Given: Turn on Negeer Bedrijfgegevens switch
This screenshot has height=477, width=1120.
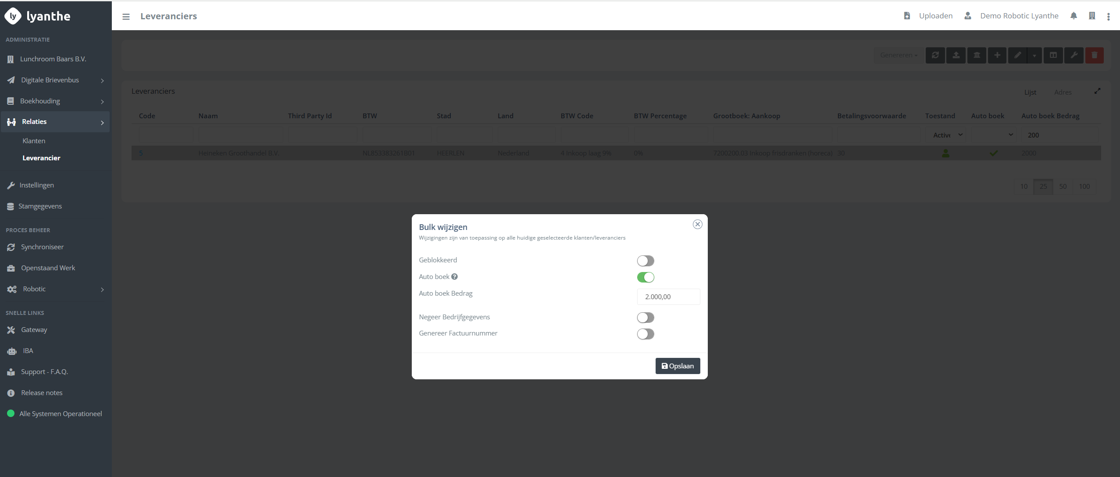Looking at the screenshot, I should coord(646,318).
